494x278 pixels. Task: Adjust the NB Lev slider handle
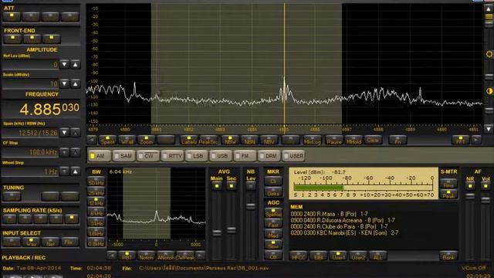point(251,206)
